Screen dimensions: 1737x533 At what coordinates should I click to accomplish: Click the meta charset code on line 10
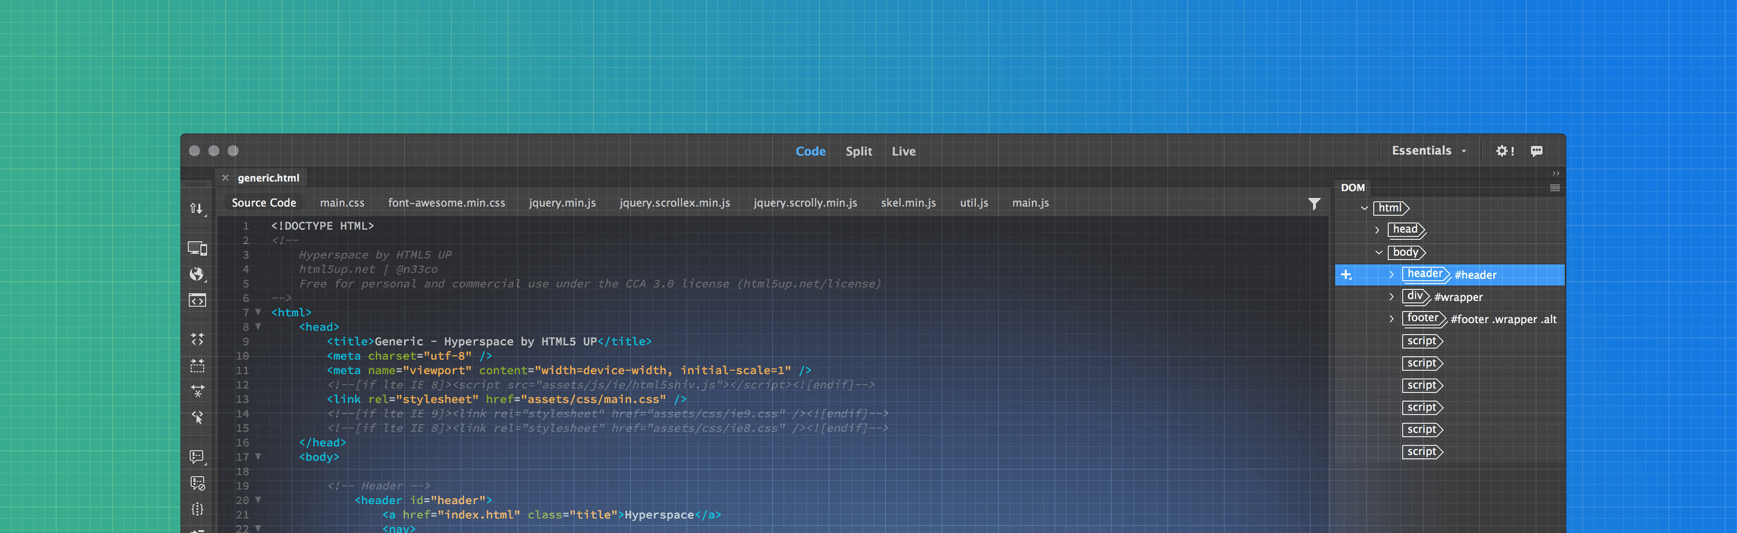pos(409,356)
